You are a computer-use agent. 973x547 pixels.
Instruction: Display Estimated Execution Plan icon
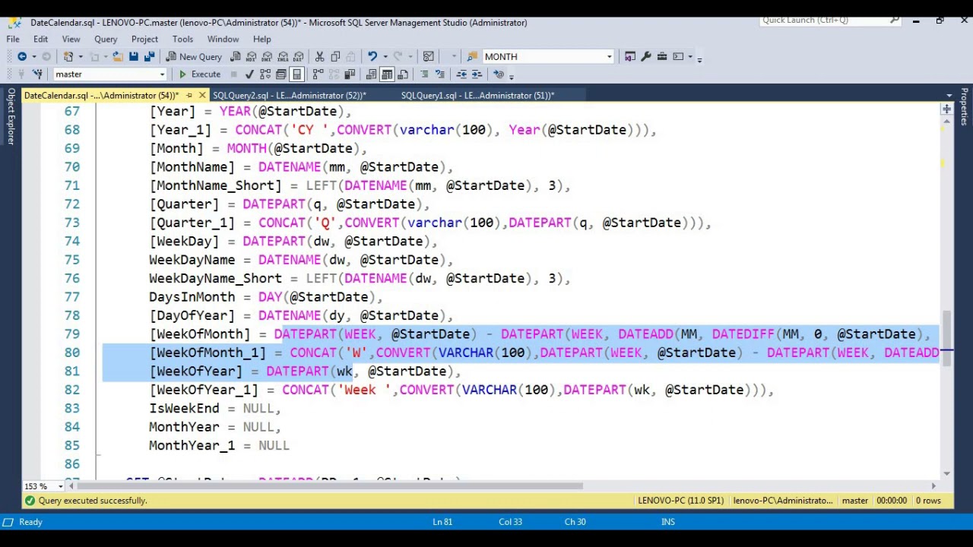point(265,74)
